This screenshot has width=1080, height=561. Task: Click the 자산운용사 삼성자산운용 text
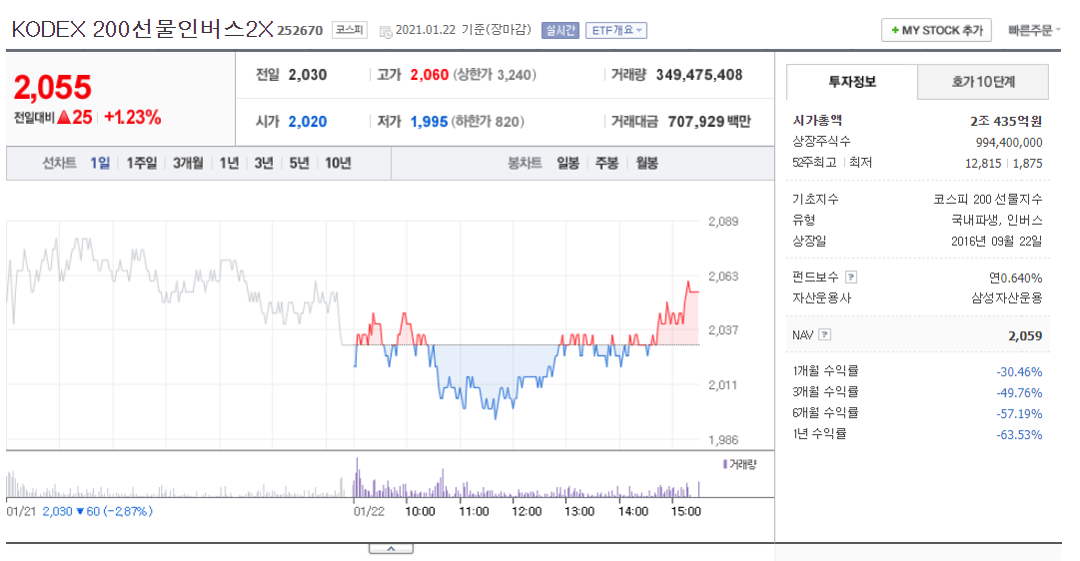(1006, 298)
